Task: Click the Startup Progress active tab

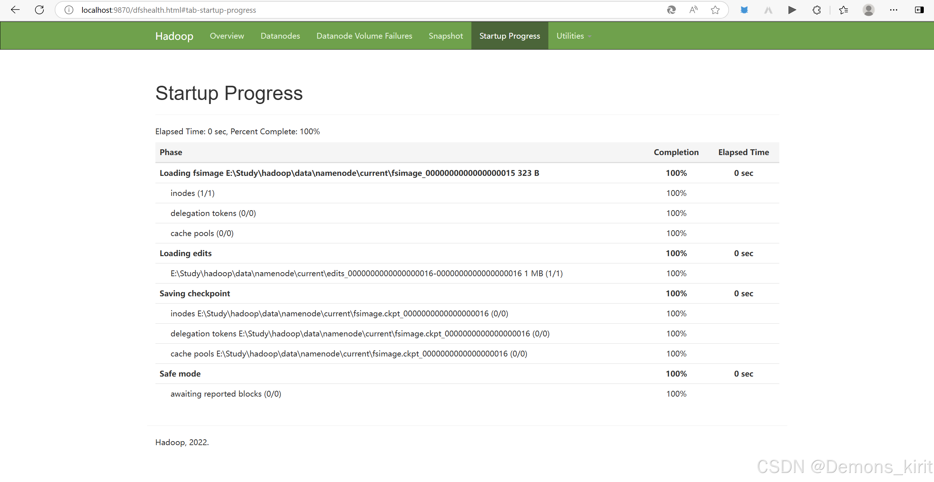Action: pyautogui.click(x=509, y=36)
